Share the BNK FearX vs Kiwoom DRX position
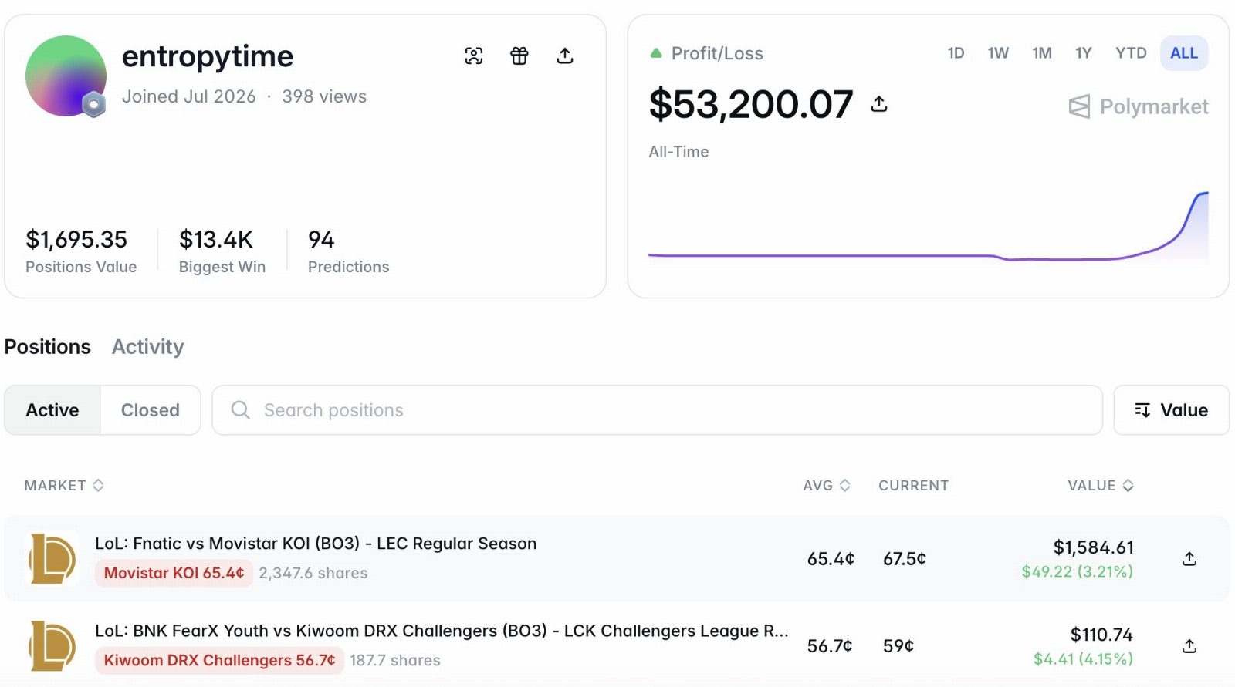Screen dimensions: 1235x687 click(1189, 646)
